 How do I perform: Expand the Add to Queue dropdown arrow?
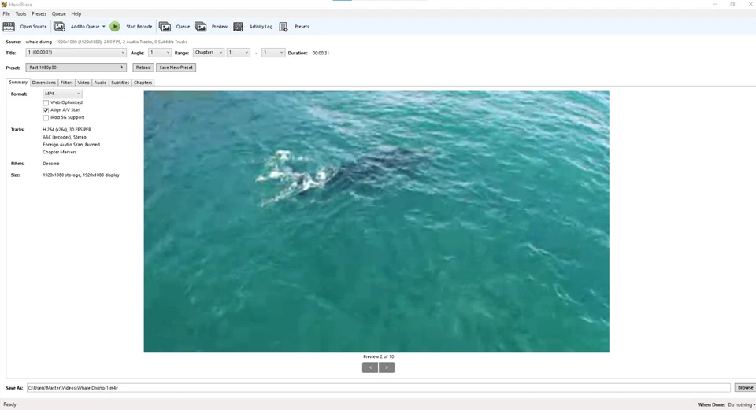tap(103, 27)
